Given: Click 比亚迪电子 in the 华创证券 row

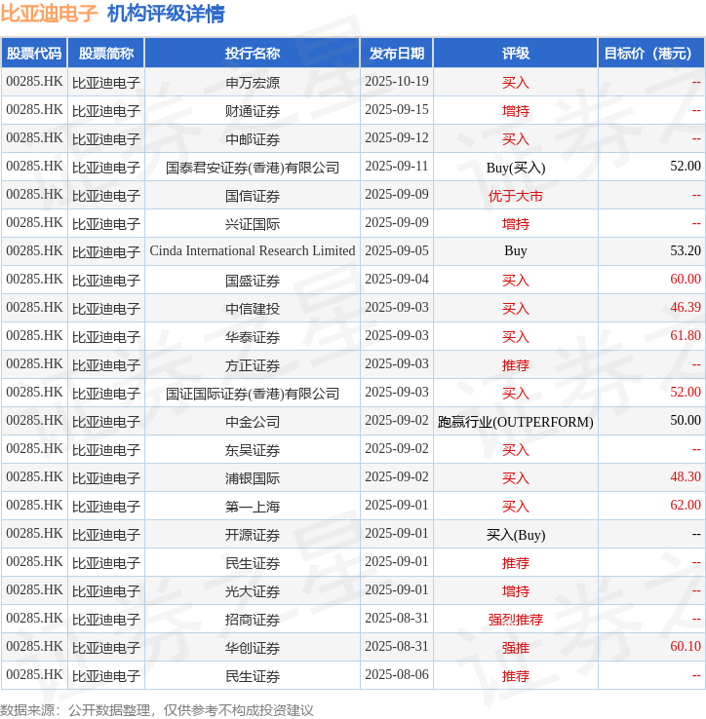Looking at the screenshot, I should point(106,648).
